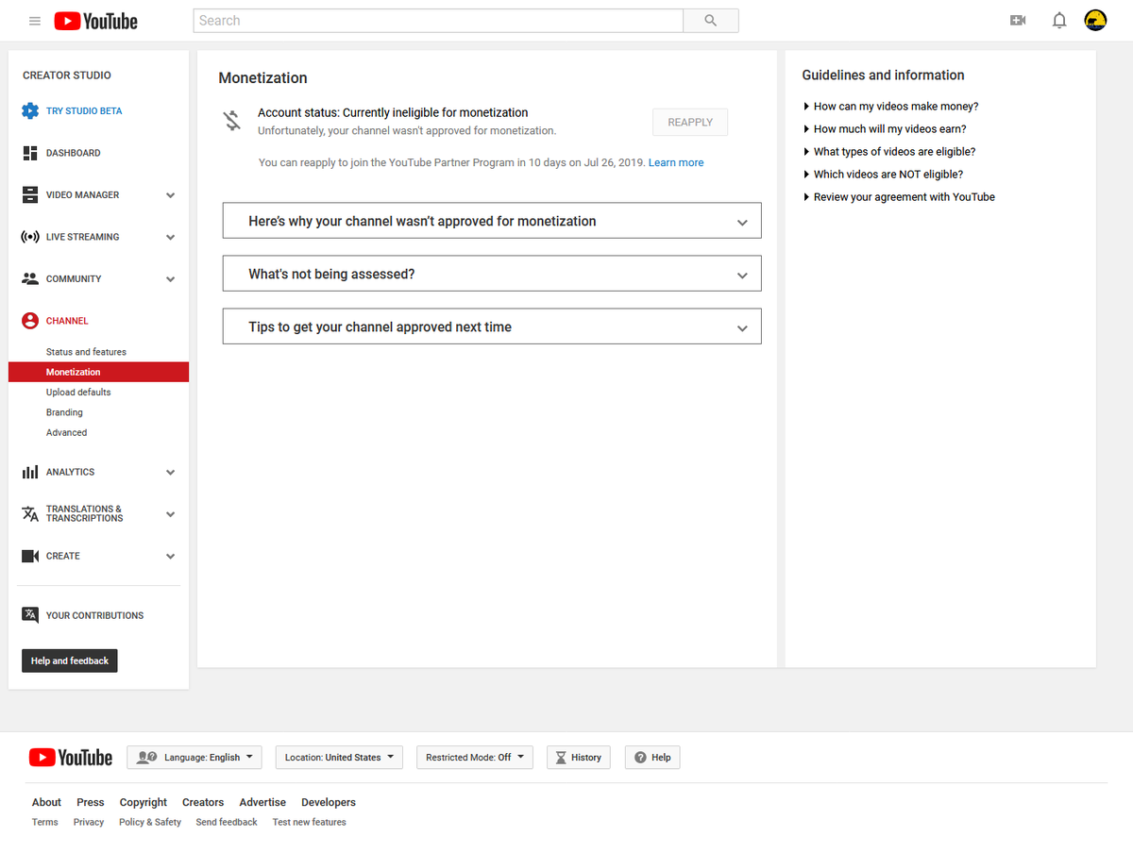This screenshot has width=1133, height=853.
Task: Expand "What's not being assessed?" panel
Action: click(x=492, y=274)
